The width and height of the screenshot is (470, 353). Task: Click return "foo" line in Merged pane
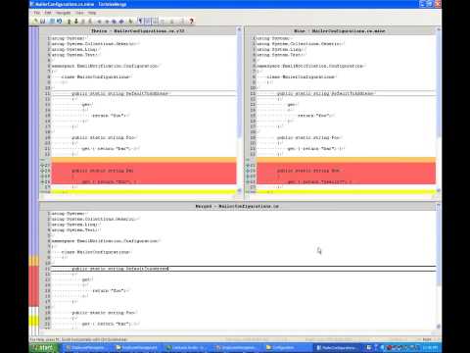point(110,290)
